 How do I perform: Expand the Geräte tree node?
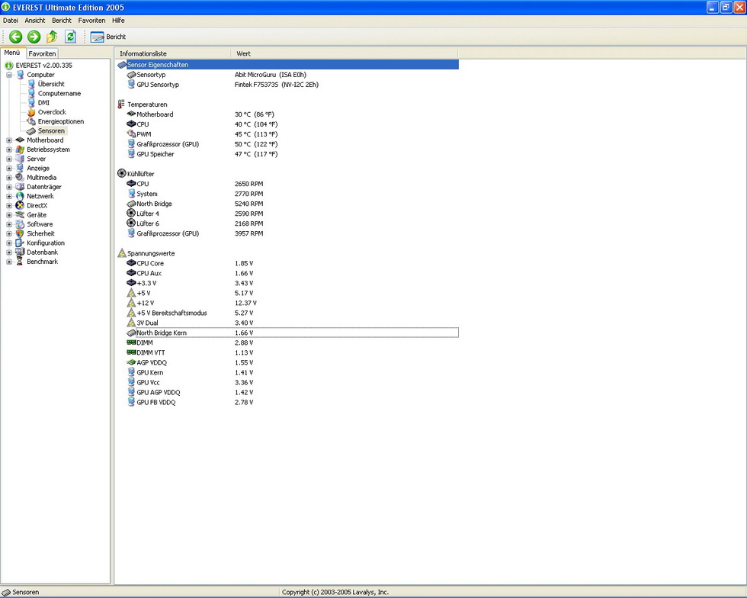coord(8,215)
